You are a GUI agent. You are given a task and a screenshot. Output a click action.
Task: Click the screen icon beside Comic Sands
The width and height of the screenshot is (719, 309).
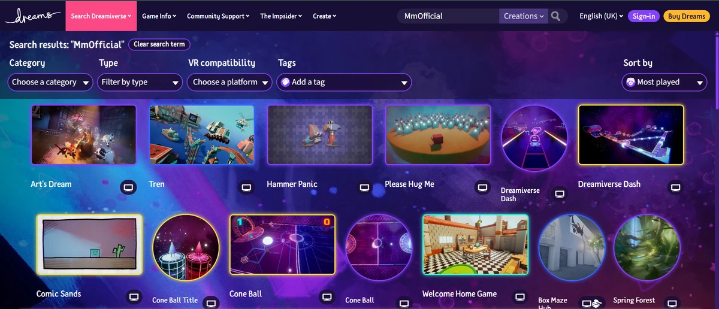pyautogui.click(x=134, y=297)
